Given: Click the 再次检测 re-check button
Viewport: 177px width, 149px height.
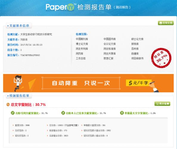Looking at the screenshot, I should point(162,104).
